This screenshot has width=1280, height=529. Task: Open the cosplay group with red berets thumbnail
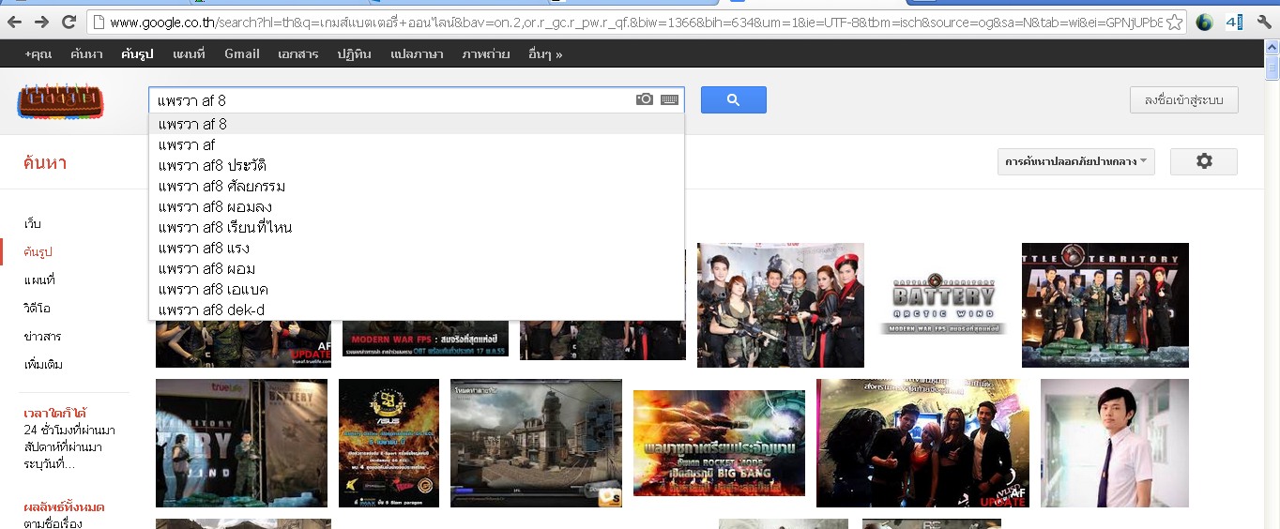point(781,305)
